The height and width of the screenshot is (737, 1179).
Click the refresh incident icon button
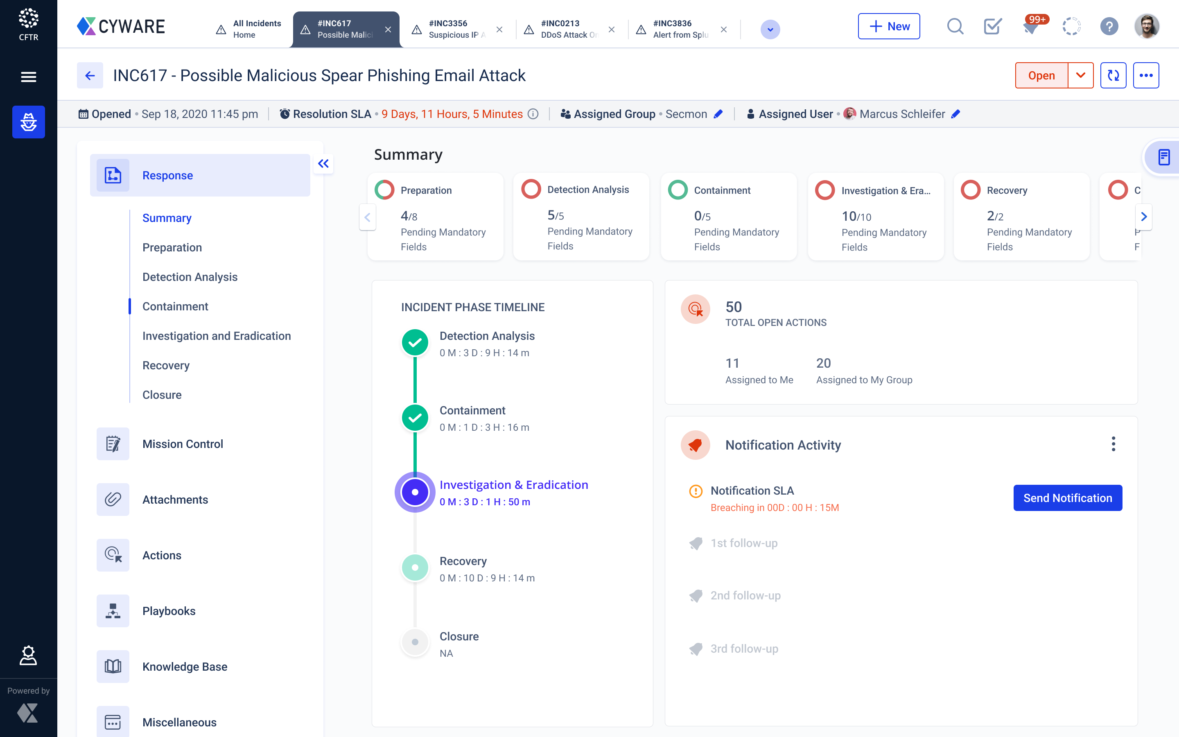(1113, 76)
